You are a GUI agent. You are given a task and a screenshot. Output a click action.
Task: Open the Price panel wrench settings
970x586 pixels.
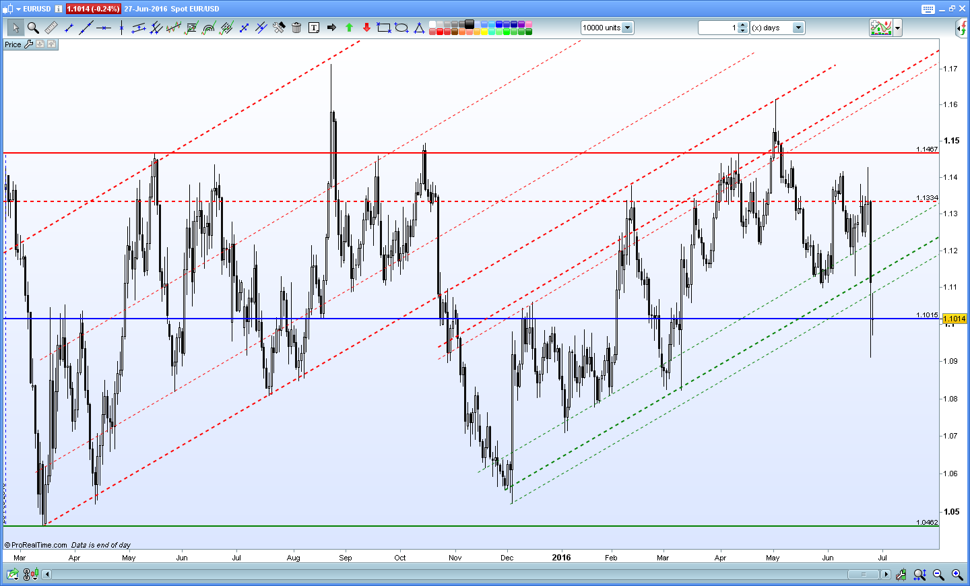pyautogui.click(x=28, y=44)
